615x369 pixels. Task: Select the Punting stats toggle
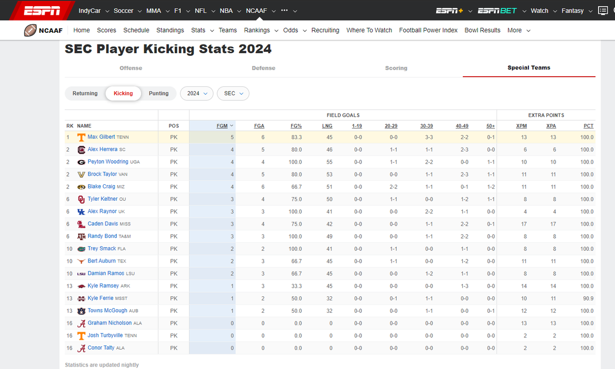coord(158,93)
